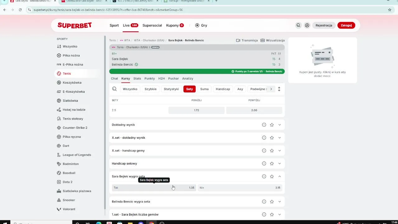Favorite X.set - handicap gemy with star
The height and width of the screenshot is (224, 398).
click(272, 151)
